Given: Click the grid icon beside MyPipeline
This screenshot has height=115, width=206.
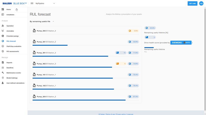Looking at the screenshot, I should pyautogui.click(x=32, y=3).
